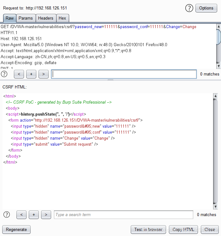Click the 'Type a search term' field
The height and width of the screenshot is (236, 221).
tap(123, 215)
